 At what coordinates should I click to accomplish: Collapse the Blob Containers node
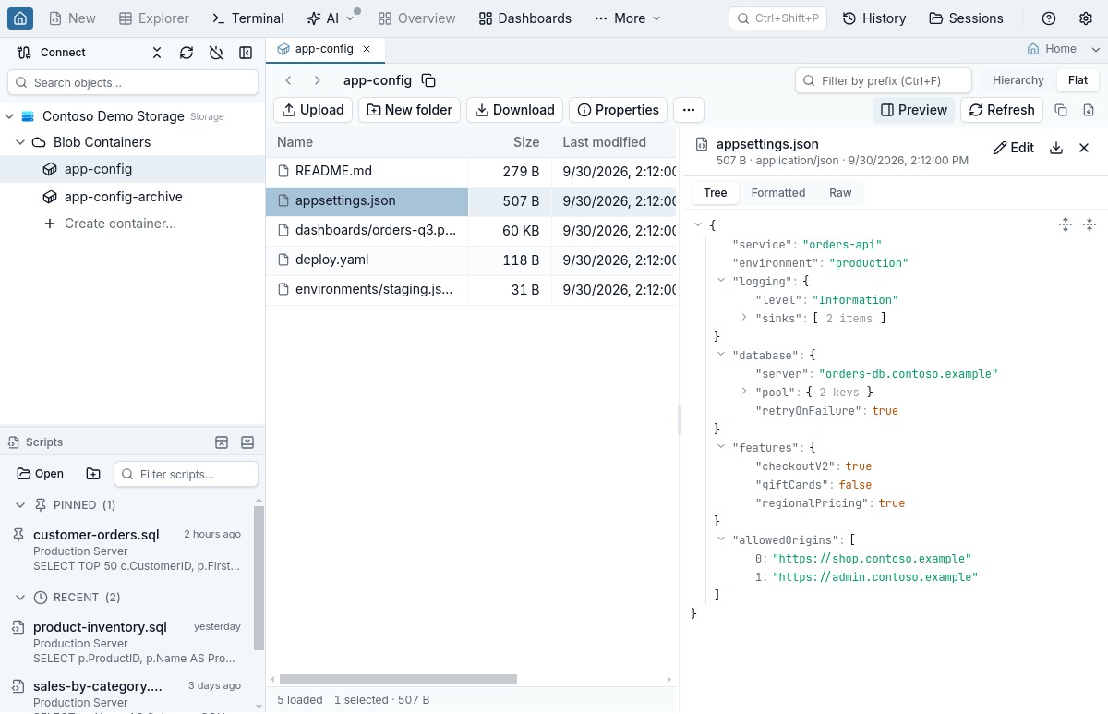tap(20, 142)
